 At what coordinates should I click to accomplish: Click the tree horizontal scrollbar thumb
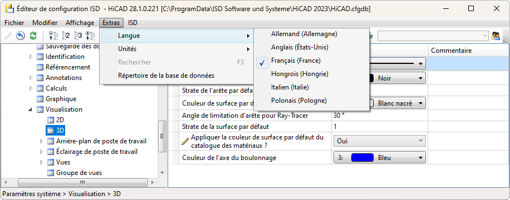pyautogui.click(x=82, y=182)
